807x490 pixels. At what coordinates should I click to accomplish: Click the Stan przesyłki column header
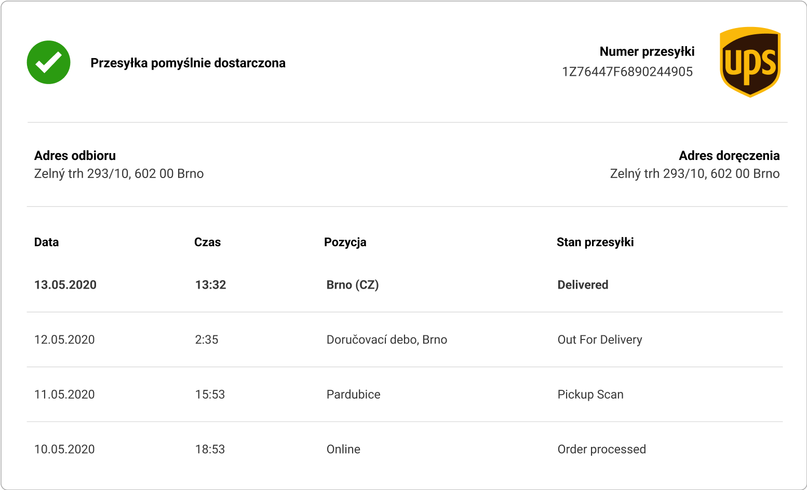pos(595,242)
